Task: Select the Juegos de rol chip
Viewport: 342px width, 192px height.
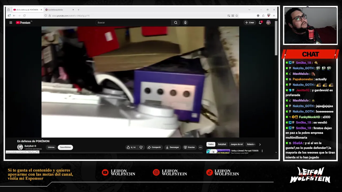Action: [x=236, y=144]
